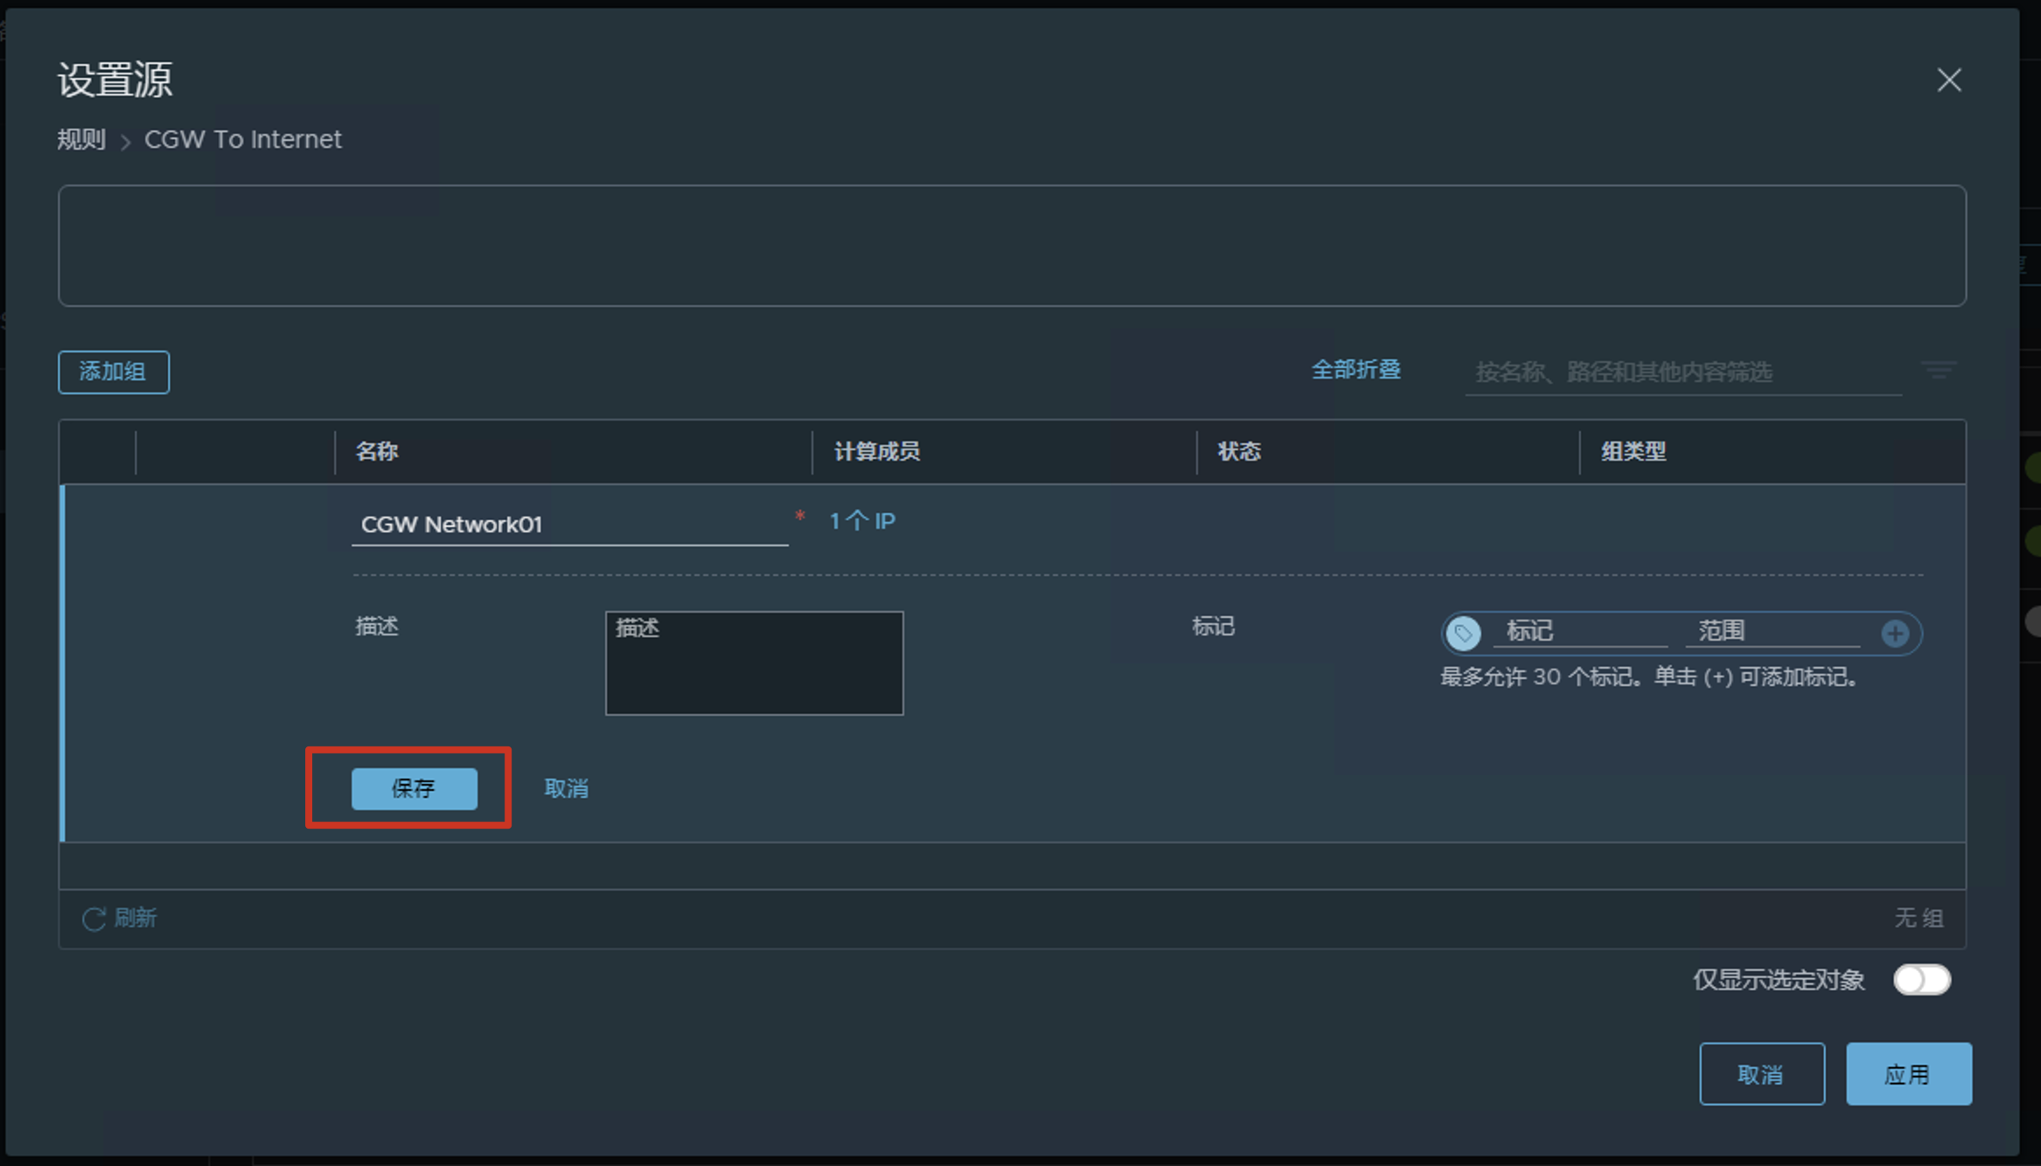Click the CGW To Internet breadcrumb
The width and height of the screenshot is (2041, 1166).
coord(242,139)
